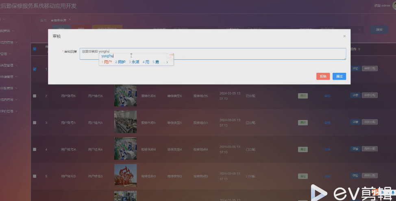
Task: Click the green 通过 tag in row 2
Action: [x=303, y=96]
